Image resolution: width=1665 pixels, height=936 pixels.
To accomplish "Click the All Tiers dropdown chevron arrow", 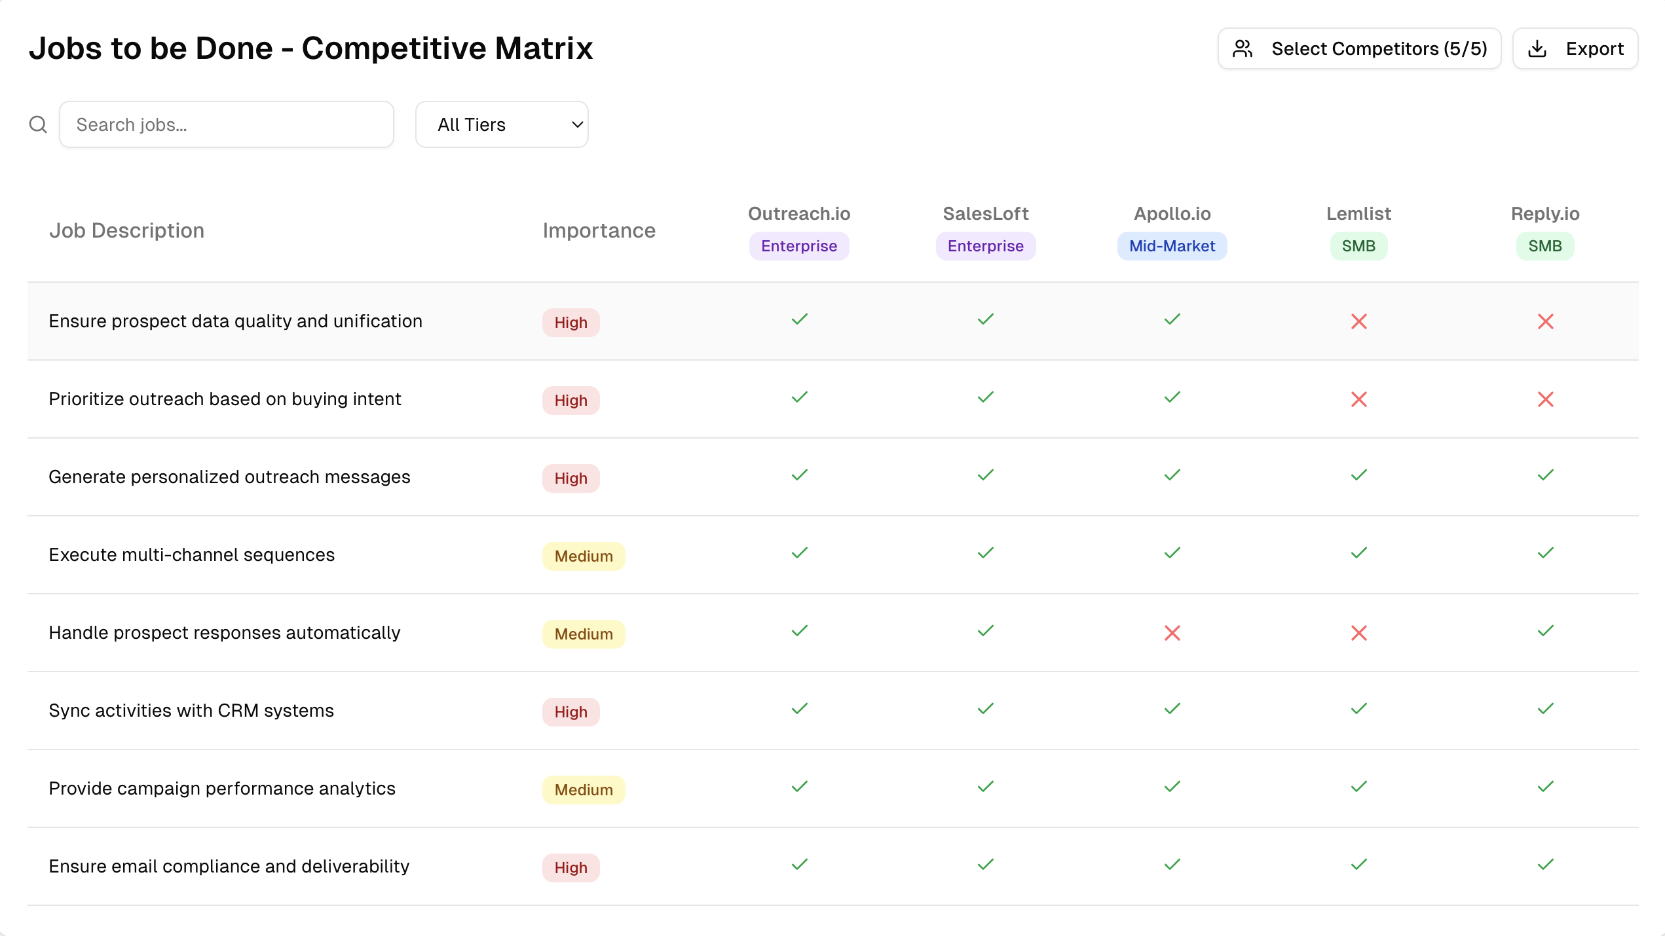I will (577, 124).
